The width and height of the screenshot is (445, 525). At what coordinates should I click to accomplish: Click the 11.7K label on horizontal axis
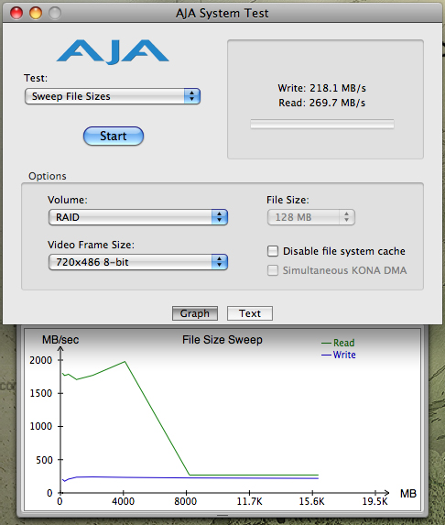250,501
